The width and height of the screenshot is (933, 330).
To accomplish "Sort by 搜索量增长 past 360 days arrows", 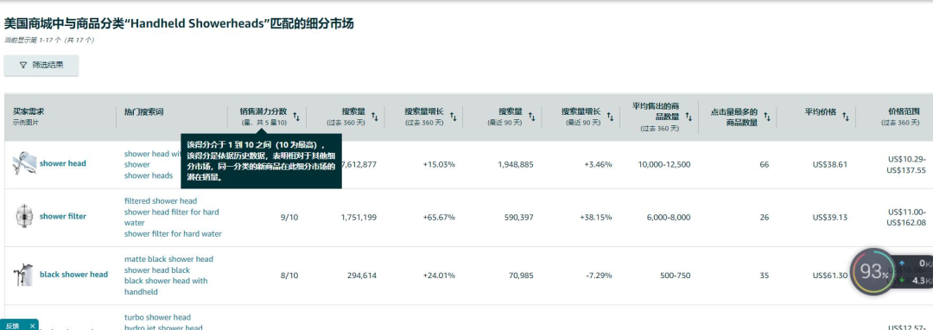I will 453,117.
